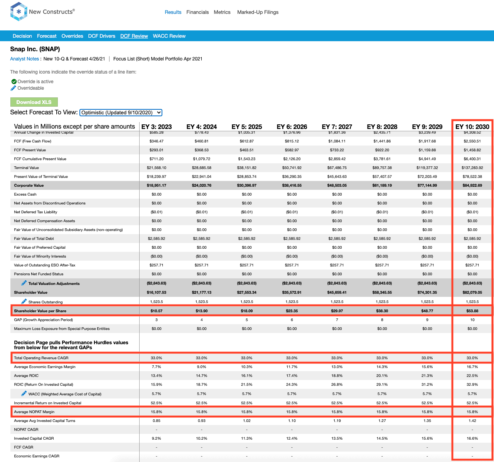Screen dimensions: 494x462
Task: Click the New Constructs brand name
Action: click(52, 12)
